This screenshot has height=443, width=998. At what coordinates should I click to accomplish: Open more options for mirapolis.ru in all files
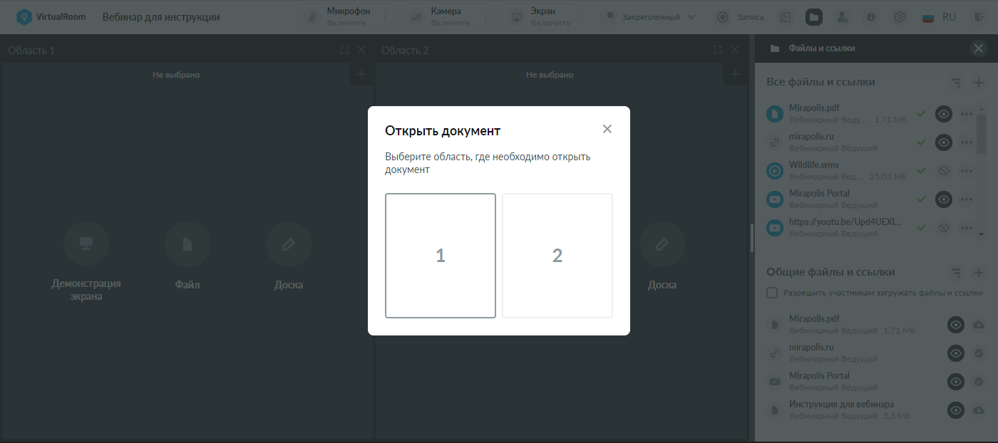(x=967, y=142)
